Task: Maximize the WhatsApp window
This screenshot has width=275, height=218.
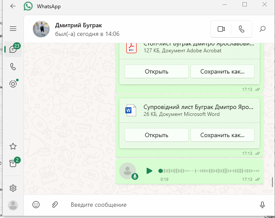Action: tap(245, 4)
